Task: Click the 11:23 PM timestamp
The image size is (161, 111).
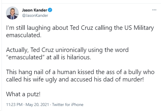Action: pyautogui.click(x=14, y=105)
